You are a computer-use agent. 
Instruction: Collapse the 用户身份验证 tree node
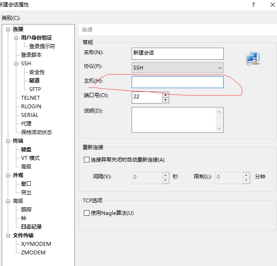coord(16,38)
